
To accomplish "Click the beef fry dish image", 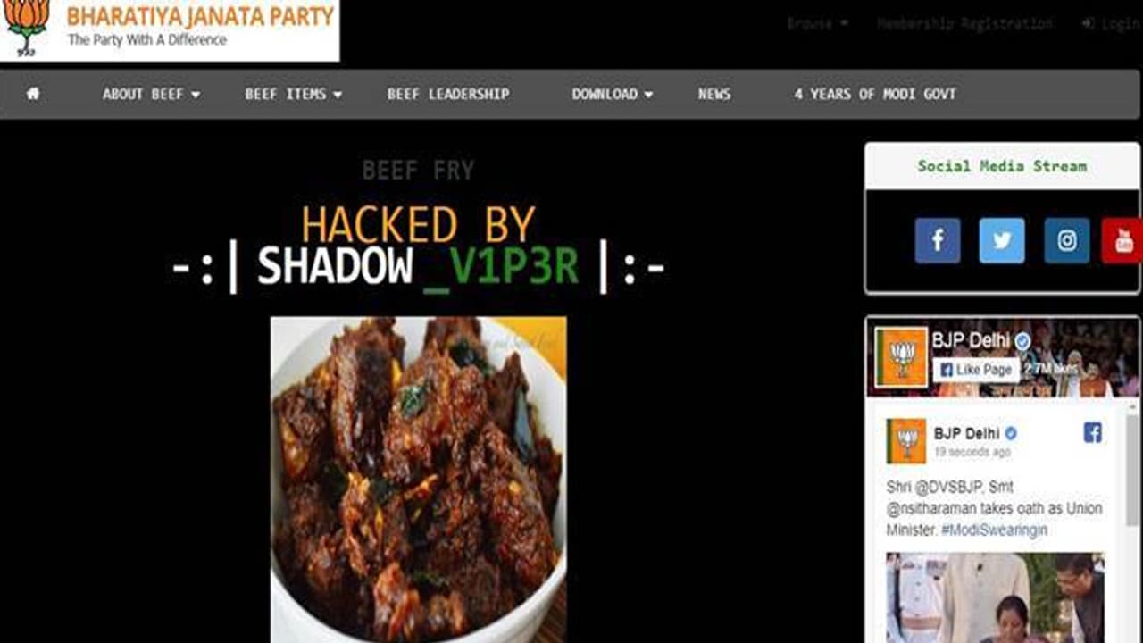I will (x=419, y=480).
